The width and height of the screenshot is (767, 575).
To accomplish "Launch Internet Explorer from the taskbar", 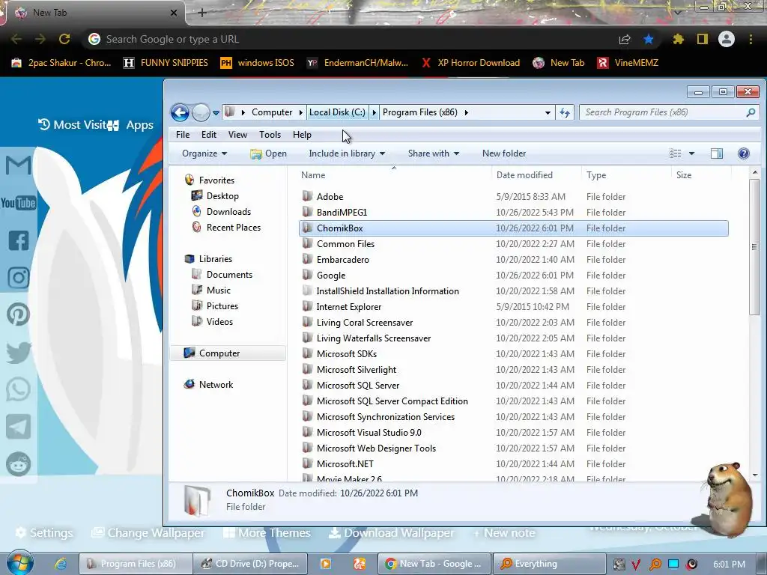I will pos(61,564).
